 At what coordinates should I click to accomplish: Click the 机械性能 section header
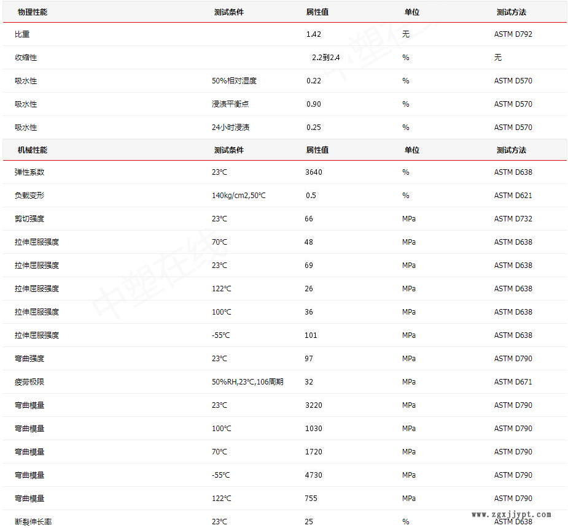[x=33, y=150]
